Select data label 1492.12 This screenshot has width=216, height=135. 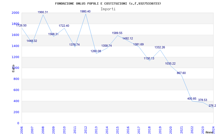(128, 38)
